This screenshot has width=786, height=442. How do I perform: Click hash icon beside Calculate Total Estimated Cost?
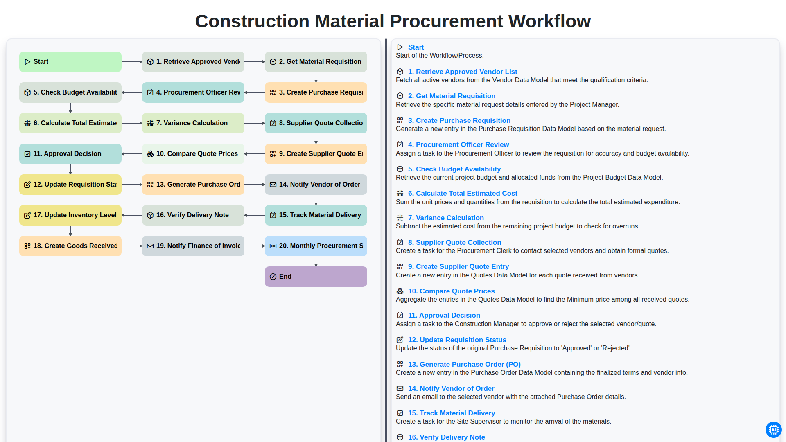400,193
